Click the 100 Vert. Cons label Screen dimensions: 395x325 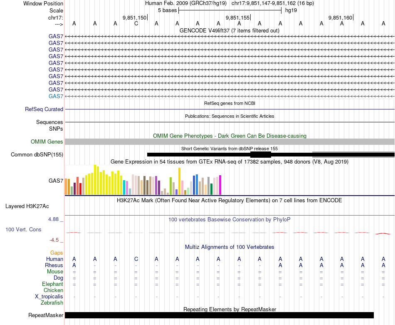click(23, 229)
